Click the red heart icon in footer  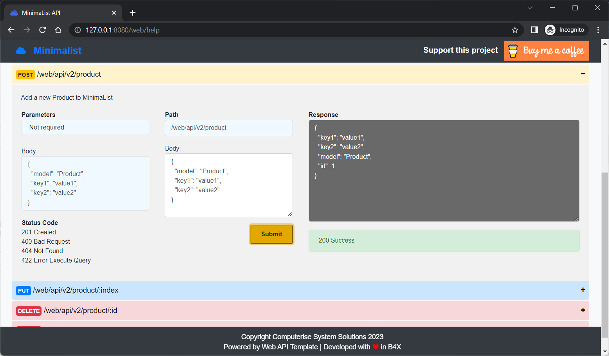(376, 347)
